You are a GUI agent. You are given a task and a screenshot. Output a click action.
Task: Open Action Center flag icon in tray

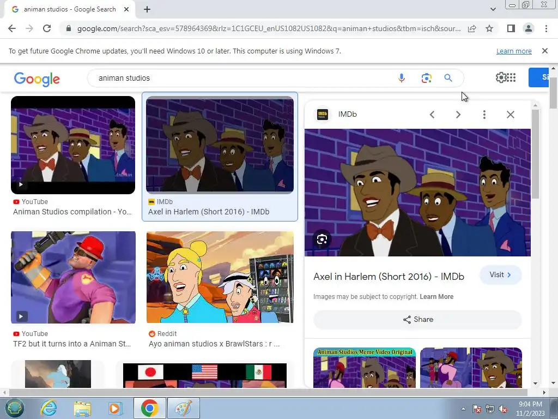pos(477,409)
